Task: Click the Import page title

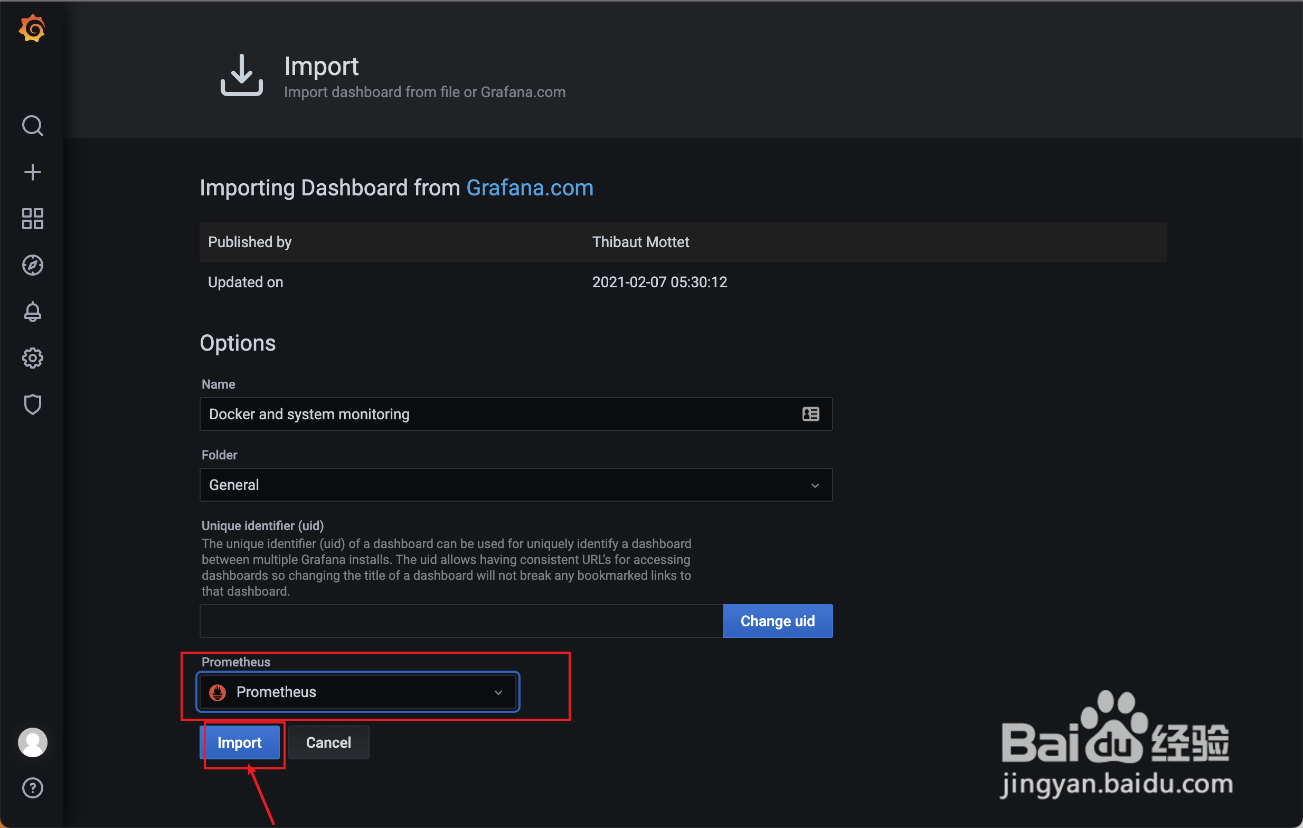Action: [322, 67]
